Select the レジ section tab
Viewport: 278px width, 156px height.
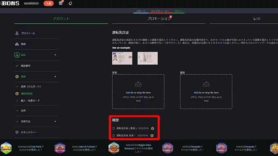click(x=257, y=19)
